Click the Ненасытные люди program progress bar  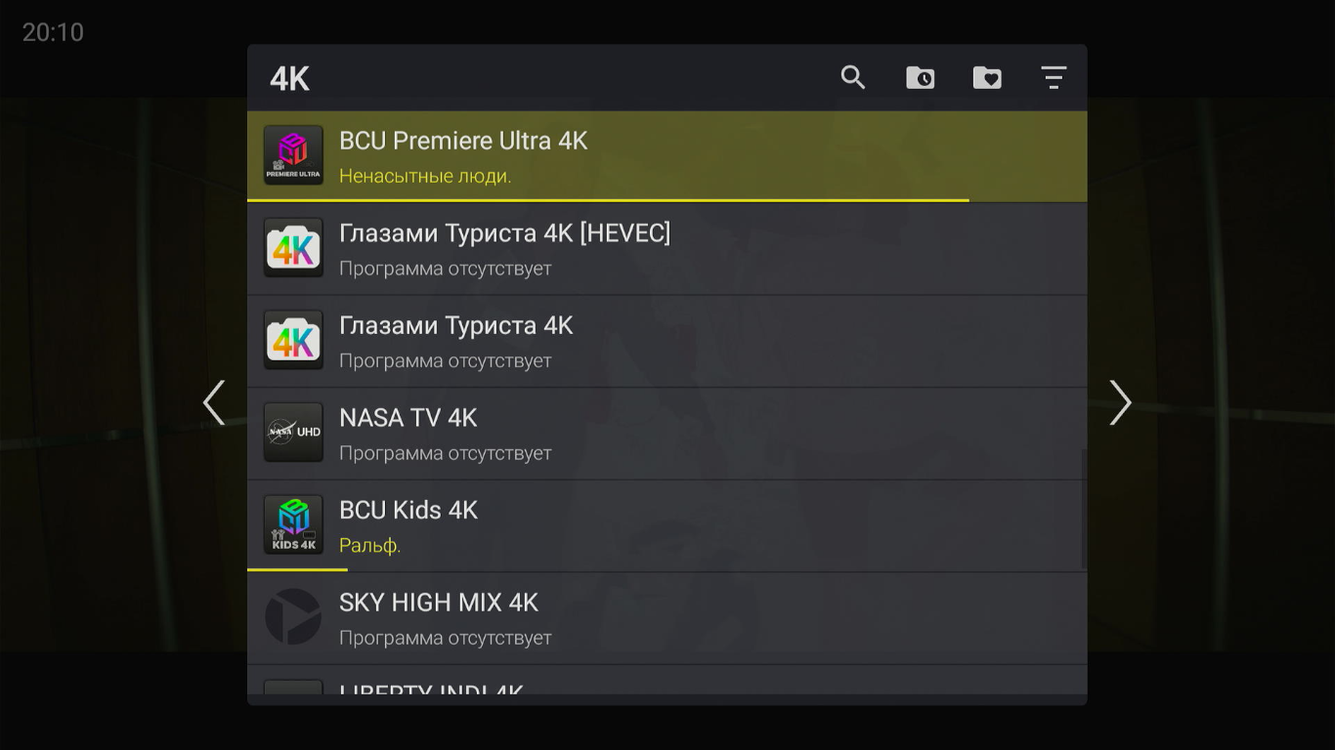(x=608, y=200)
